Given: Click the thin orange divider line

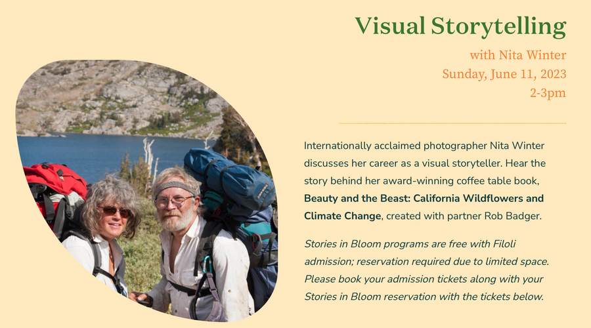Looking at the screenshot, I should point(452,123).
